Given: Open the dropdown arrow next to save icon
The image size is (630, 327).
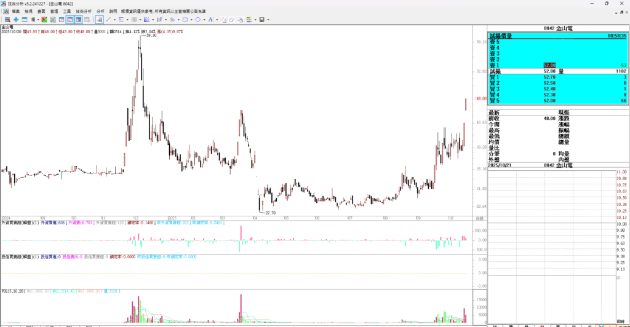Looking at the screenshot, I should pyautogui.click(x=268, y=20).
